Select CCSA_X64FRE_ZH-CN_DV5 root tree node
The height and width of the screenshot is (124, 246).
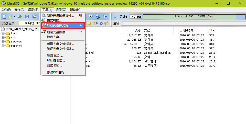22,29
